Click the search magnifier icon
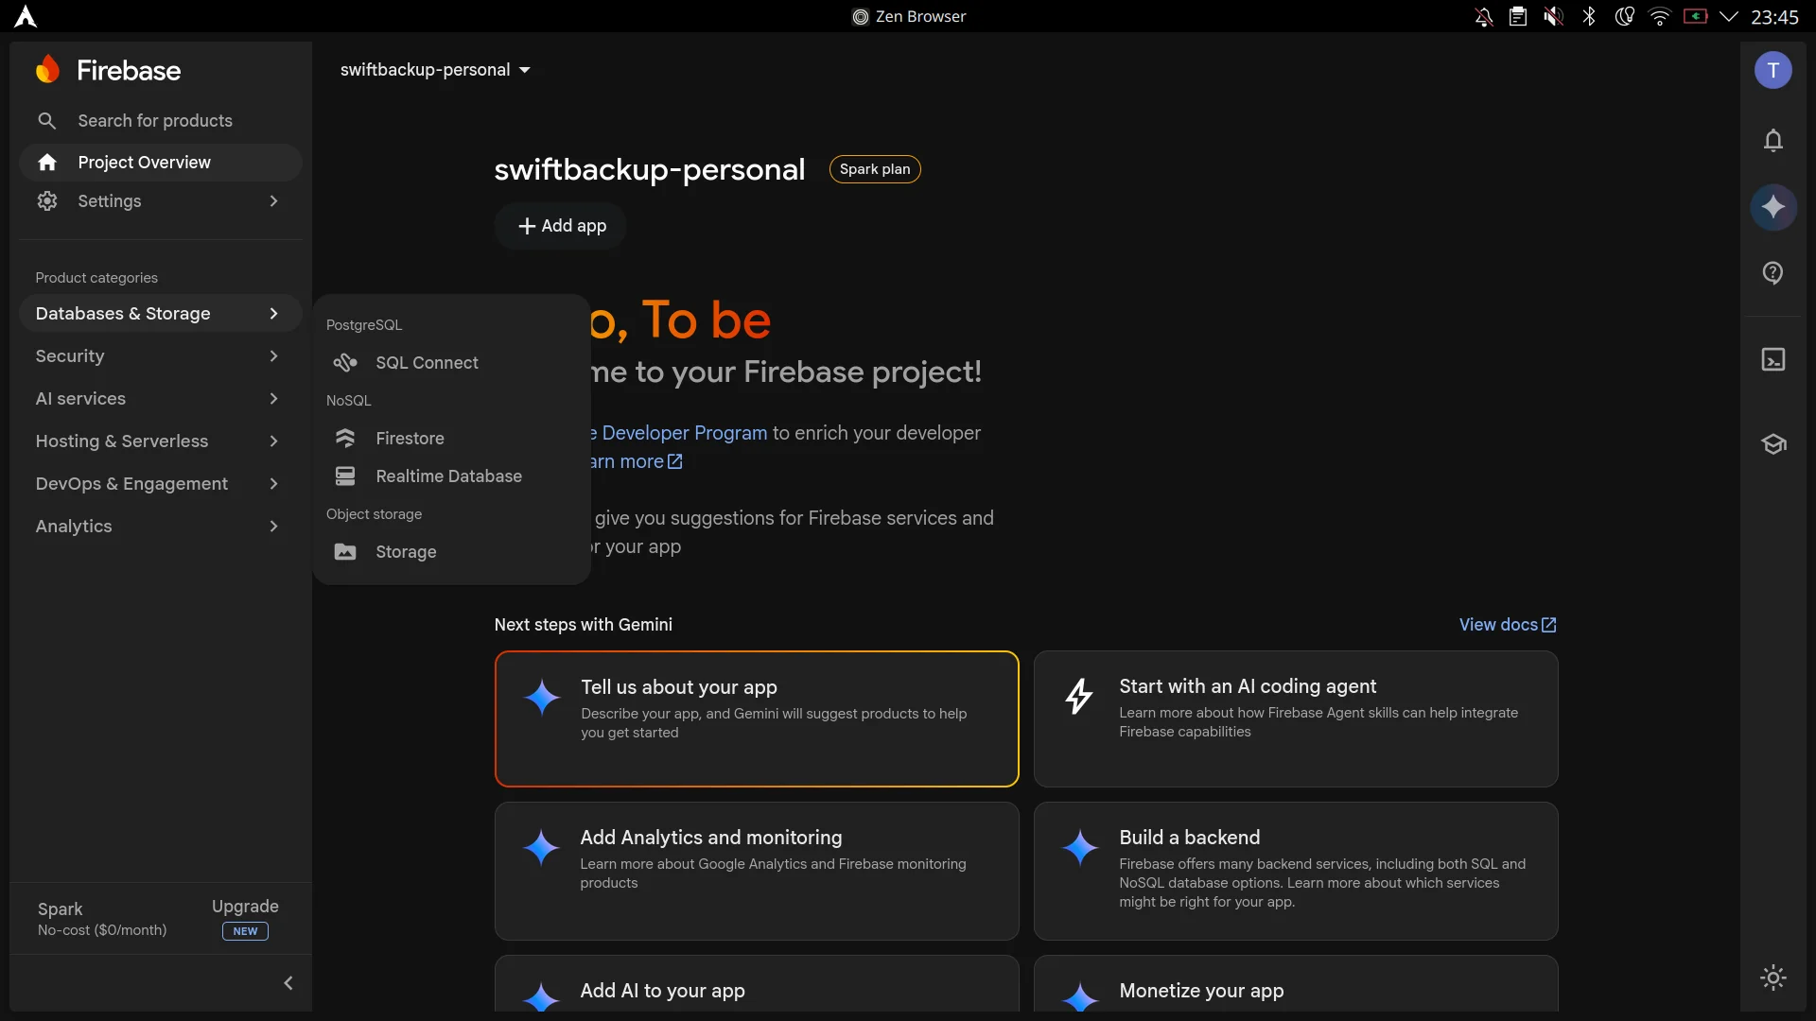This screenshot has height=1021, width=1816. tap(46, 121)
